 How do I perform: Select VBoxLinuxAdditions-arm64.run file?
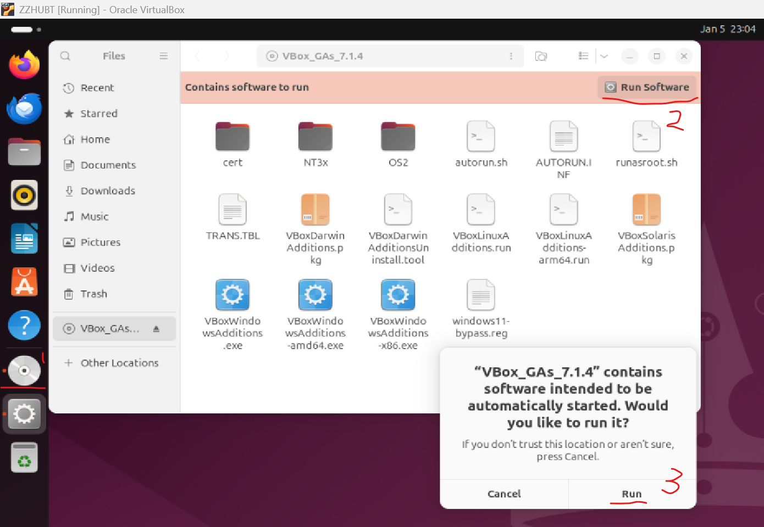563,229
